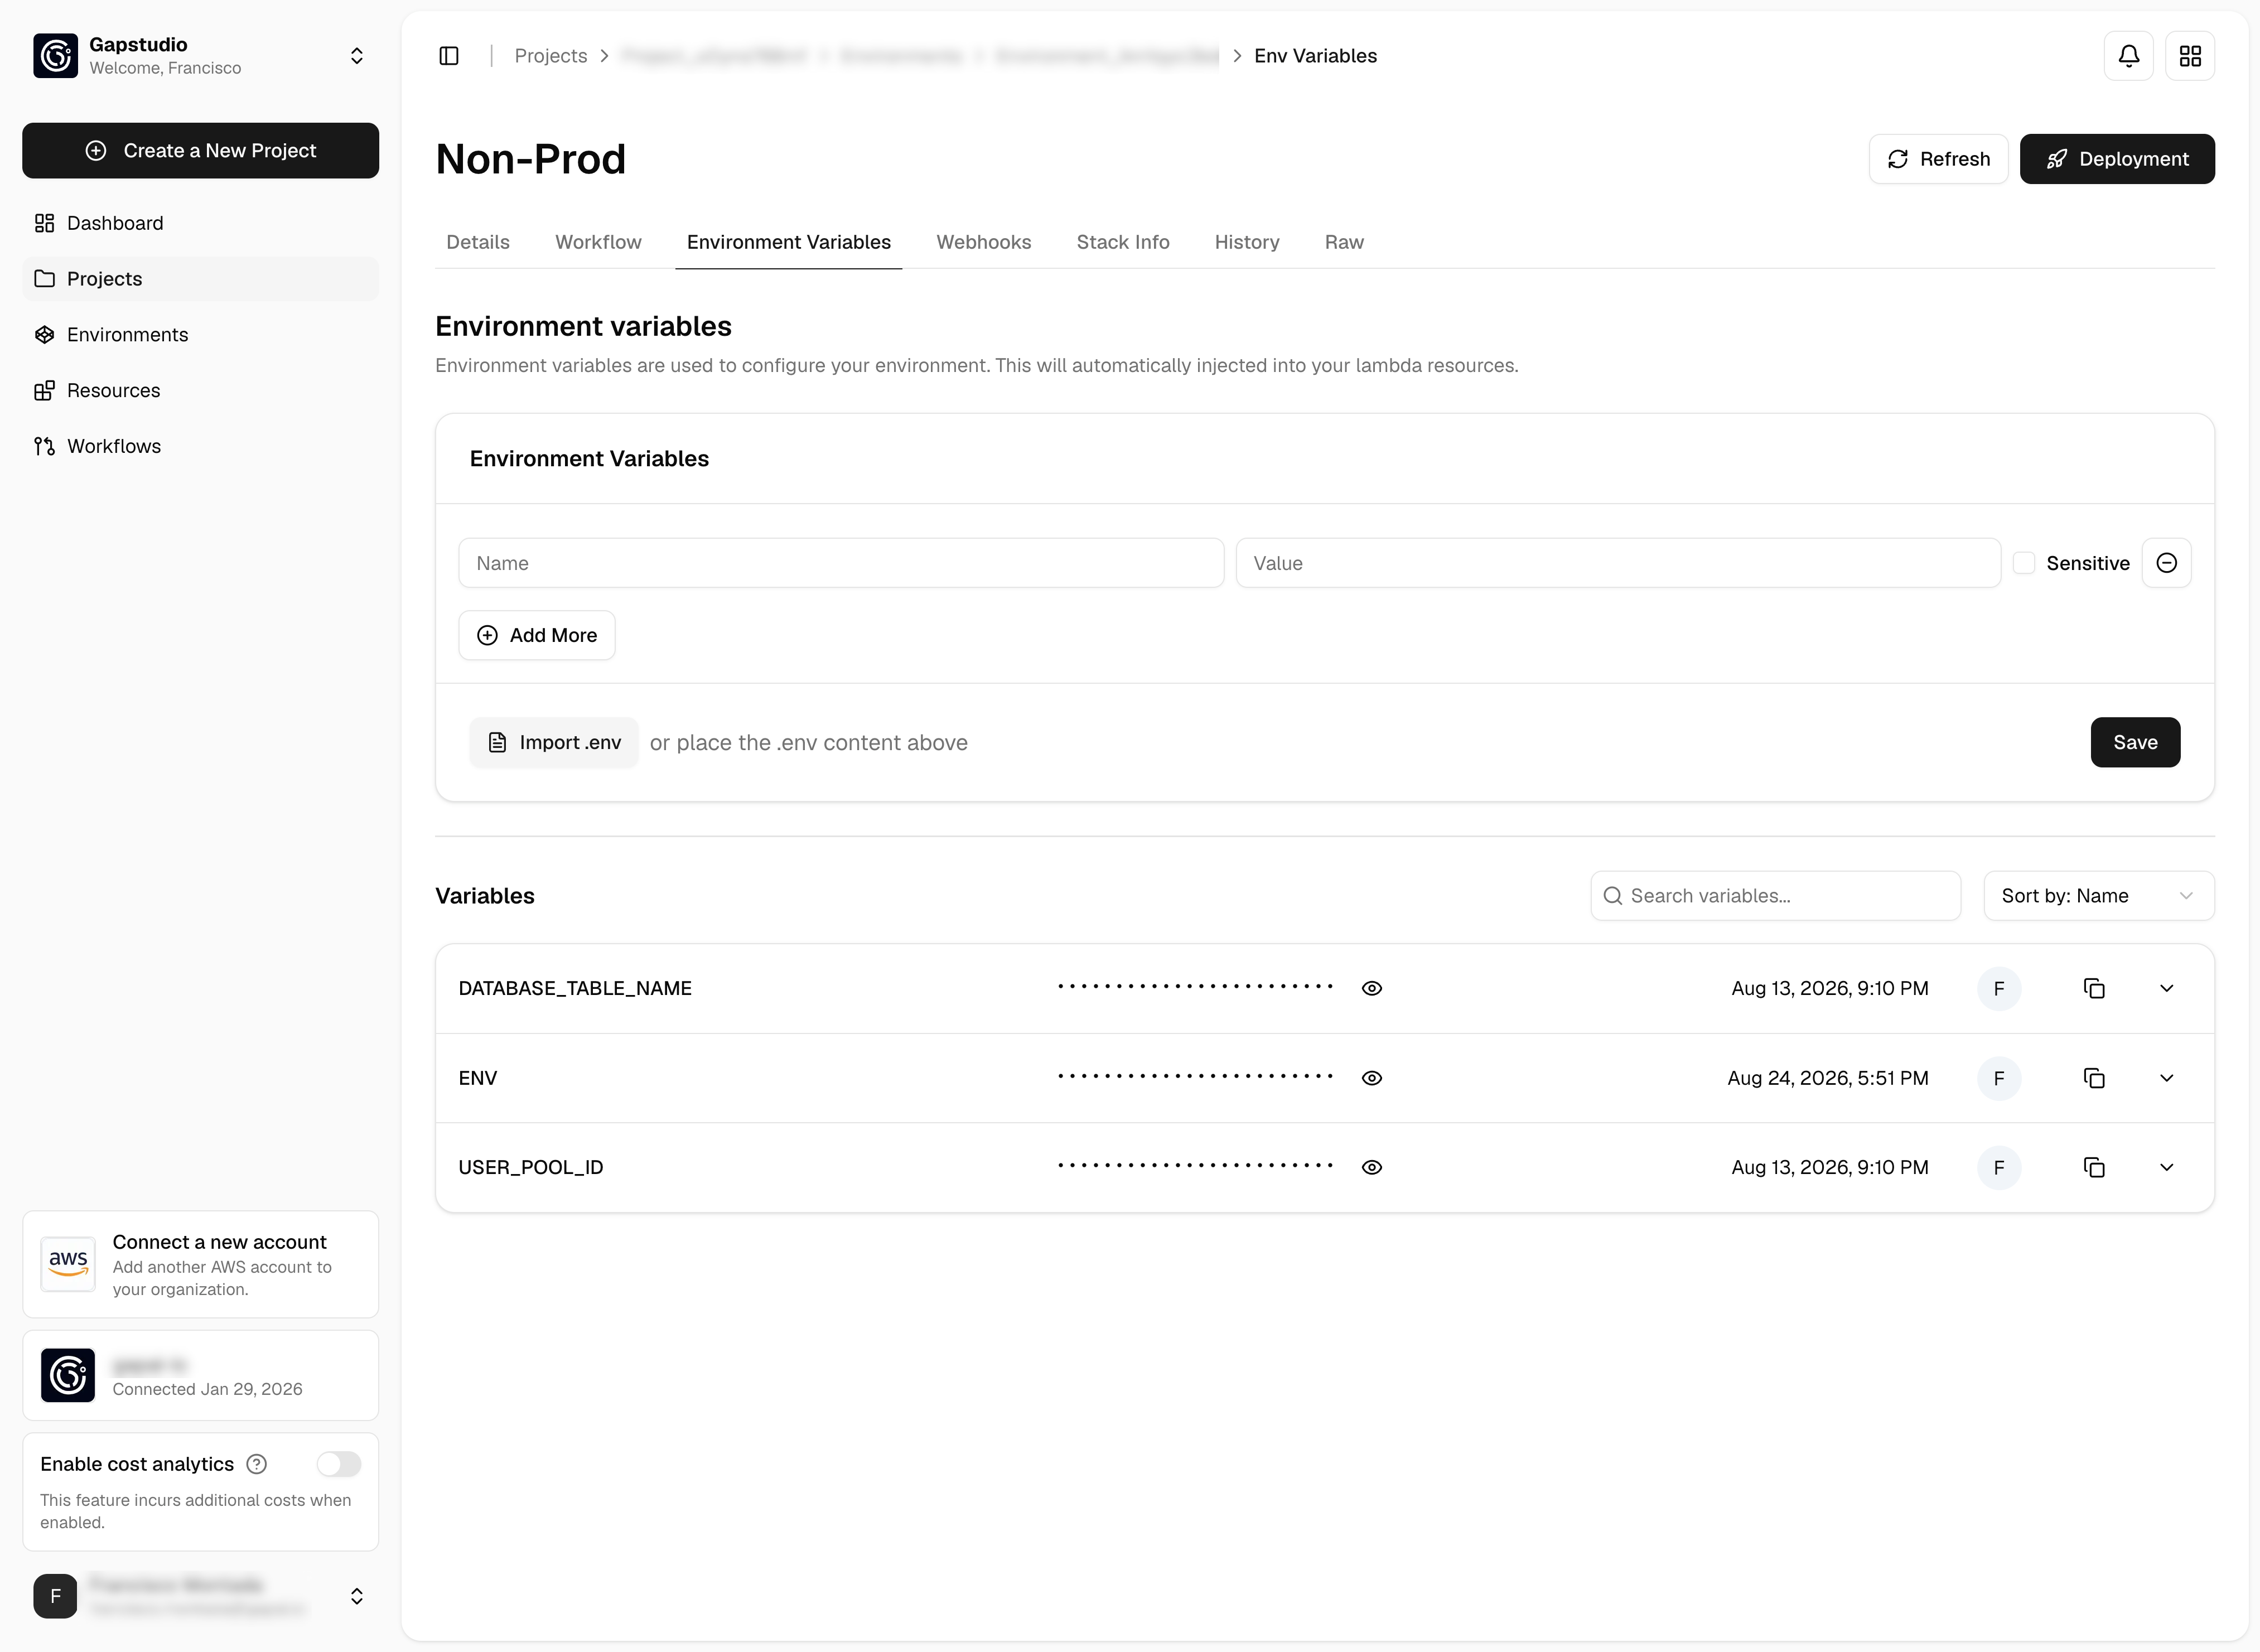This screenshot has width=2260, height=1652.
Task: Reveal USER_POOL_ID value with eye icon
Action: pos(1372,1167)
